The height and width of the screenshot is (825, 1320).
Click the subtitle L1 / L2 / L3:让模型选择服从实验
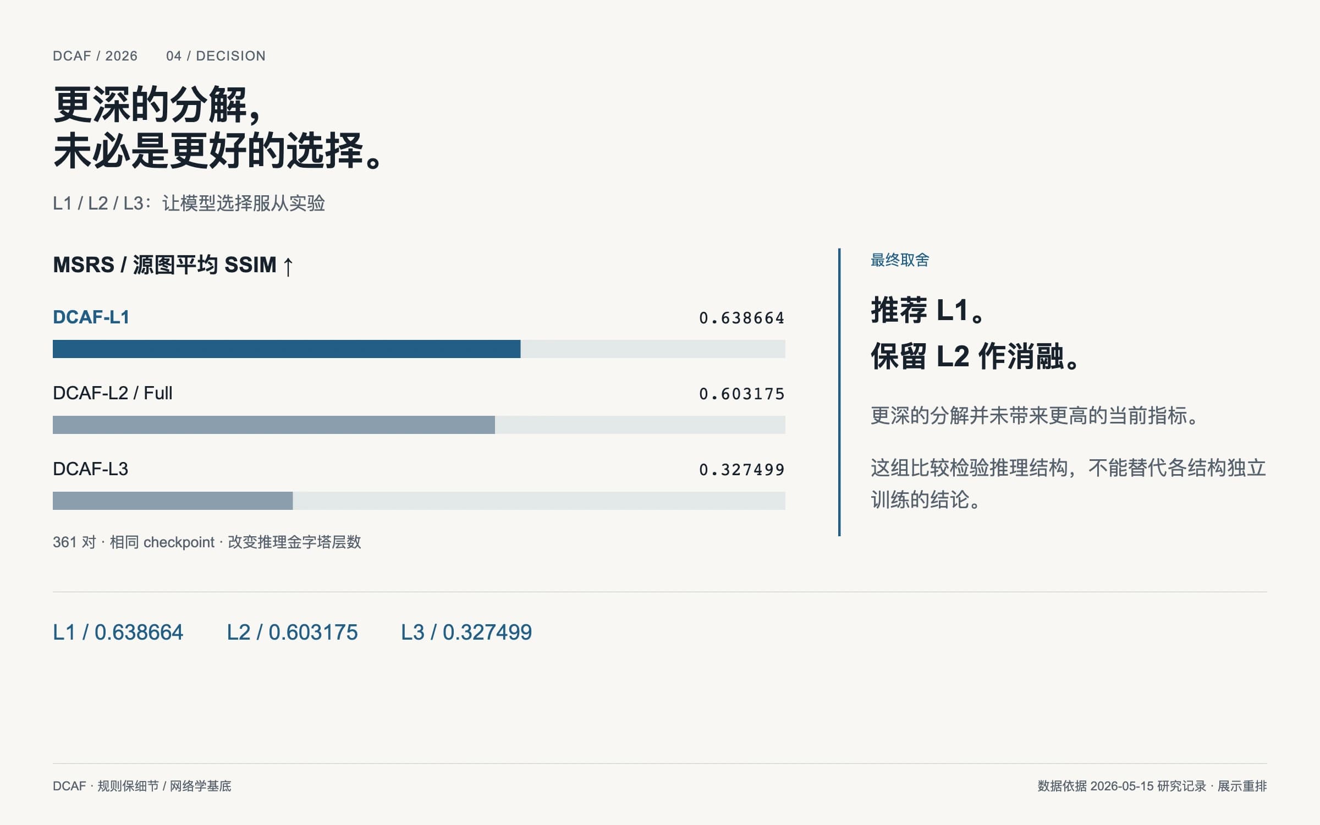(x=189, y=204)
